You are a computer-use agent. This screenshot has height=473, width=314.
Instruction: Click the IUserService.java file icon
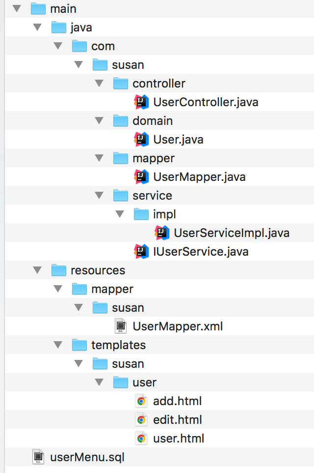141,252
